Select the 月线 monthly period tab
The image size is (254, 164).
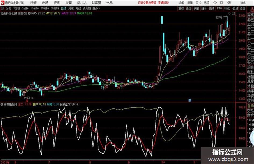pos(78,8)
